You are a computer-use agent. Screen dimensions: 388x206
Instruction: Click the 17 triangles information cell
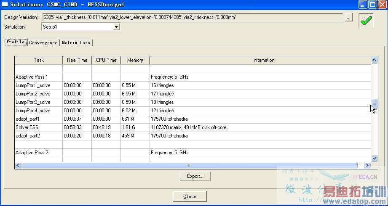pos(260,94)
